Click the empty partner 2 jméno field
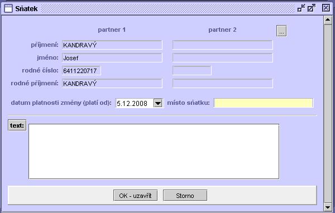The width and height of the screenshot is (335, 213). pos(223,58)
